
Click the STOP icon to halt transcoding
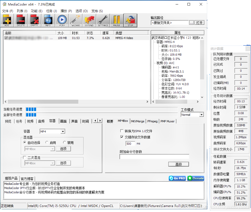(130, 20)
